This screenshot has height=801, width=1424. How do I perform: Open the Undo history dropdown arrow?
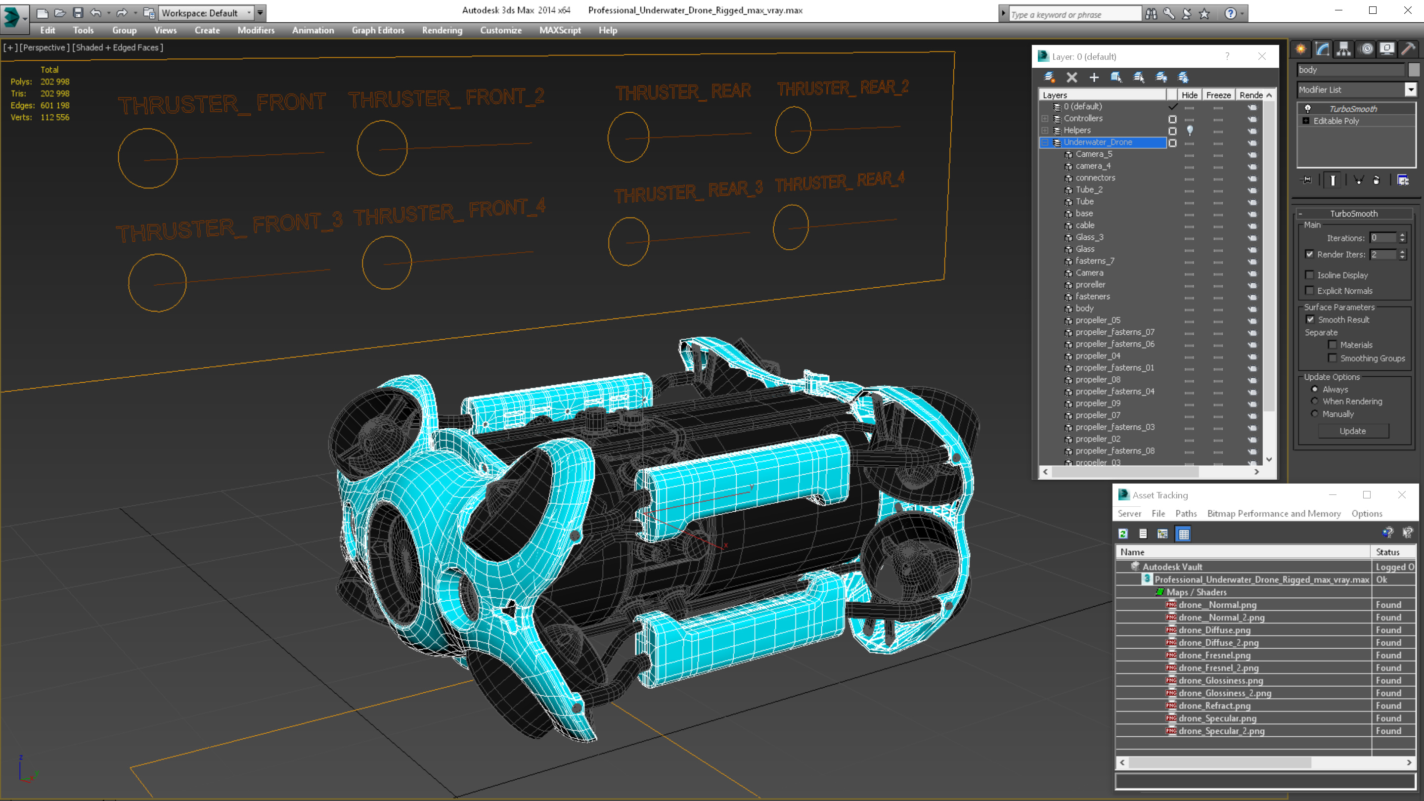pyautogui.click(x=109, y=13)
